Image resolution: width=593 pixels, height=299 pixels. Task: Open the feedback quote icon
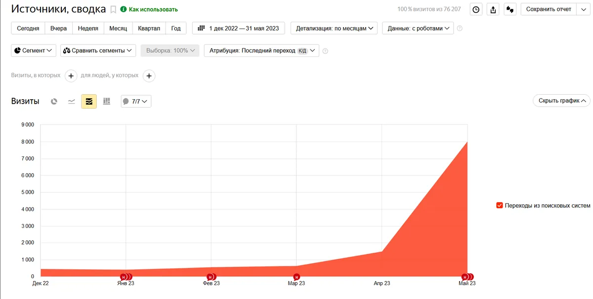click(x=510, y=9)
